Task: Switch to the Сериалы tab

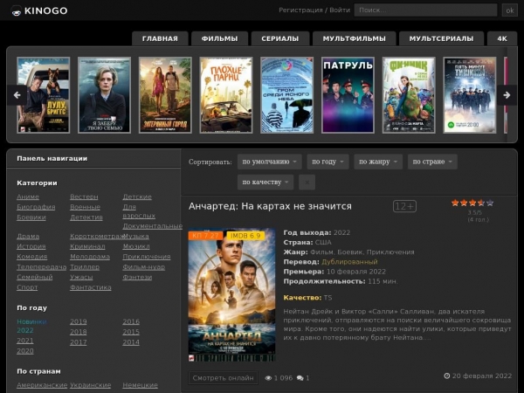Action: coord(279,38)
